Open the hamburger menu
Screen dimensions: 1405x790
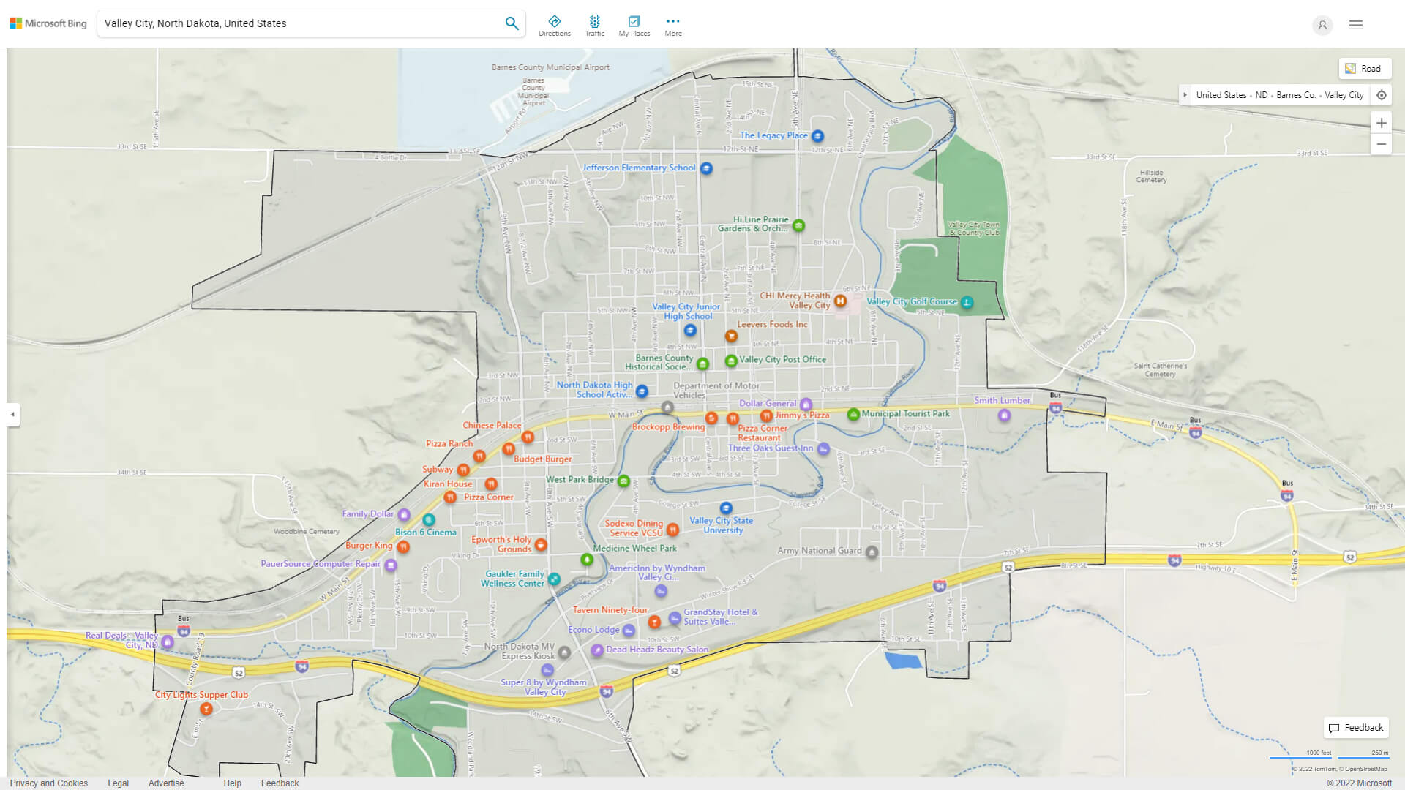(1355, 24)
